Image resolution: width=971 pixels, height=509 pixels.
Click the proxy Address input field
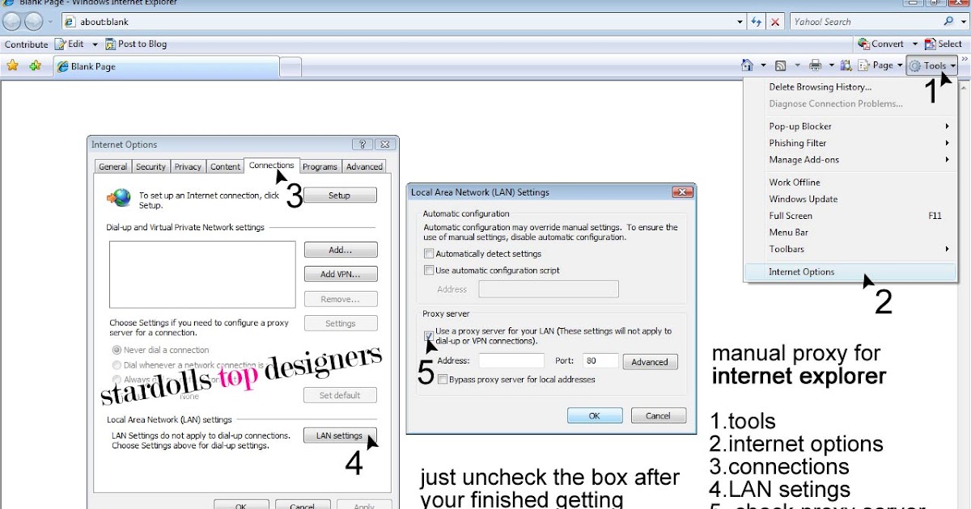[511, 361]
